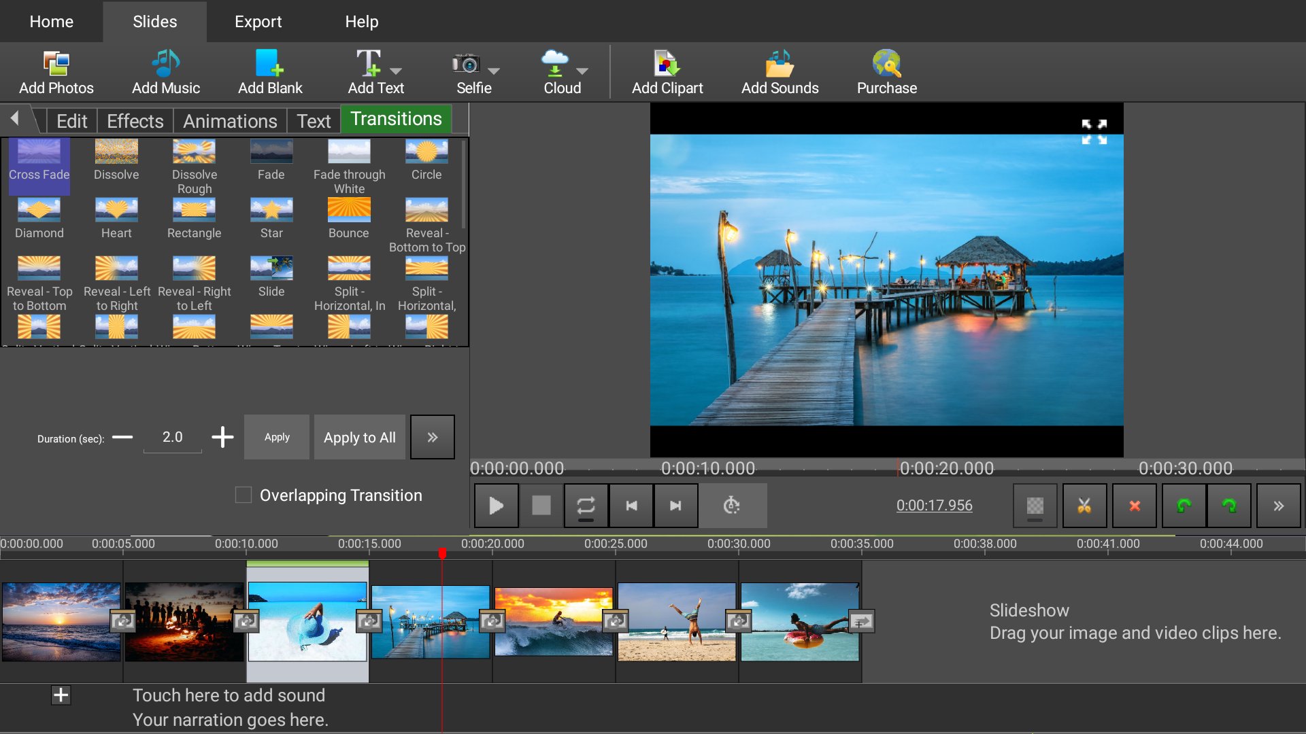The image size is (1306, 734).
Task: Click the 0:00:17.956 timecode link
Action: (934, 506)
